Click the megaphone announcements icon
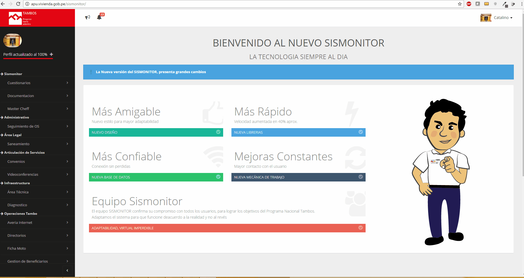 pos(88,17)
